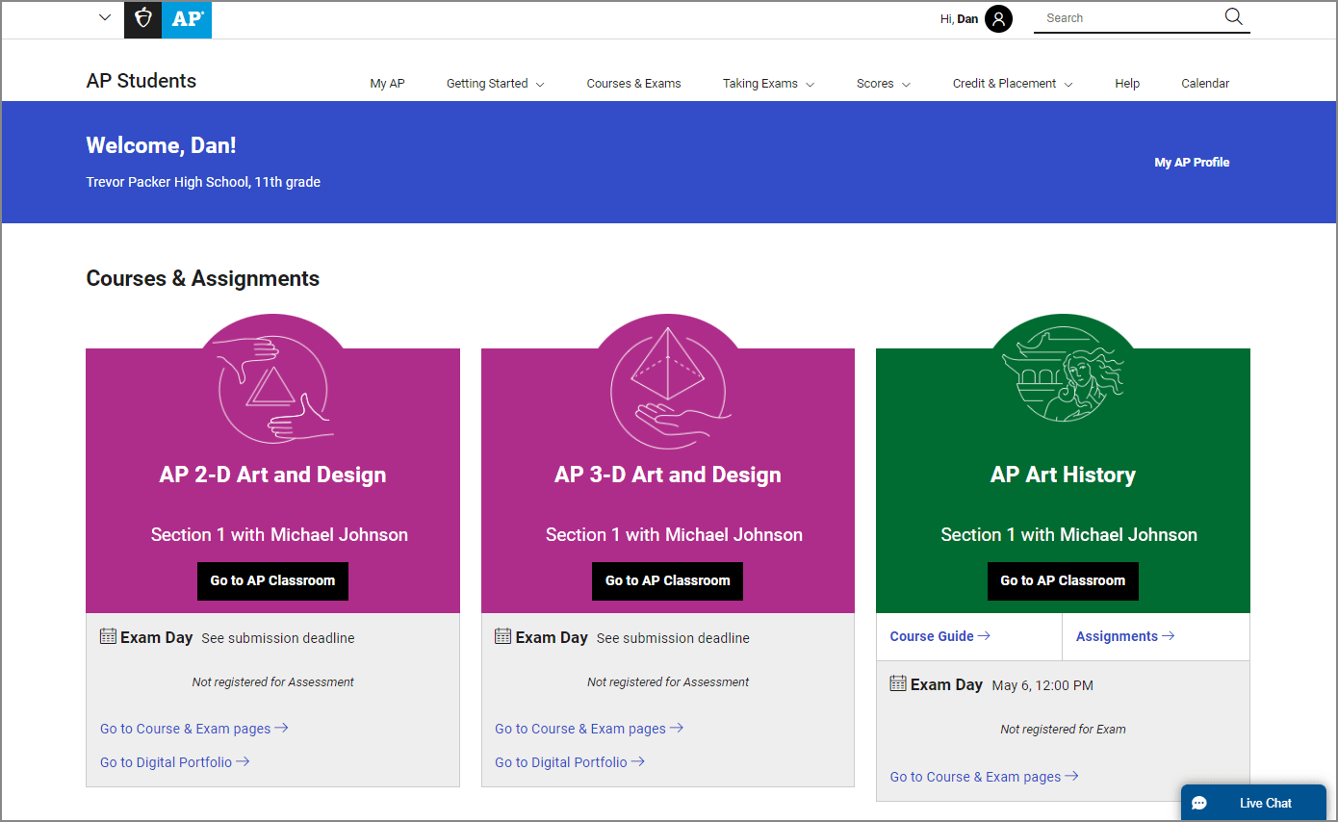Image resolution: width=1338 pixels, height=822 pixels.
Task: Expand the Getting Started menu
Action: (495, 84)
